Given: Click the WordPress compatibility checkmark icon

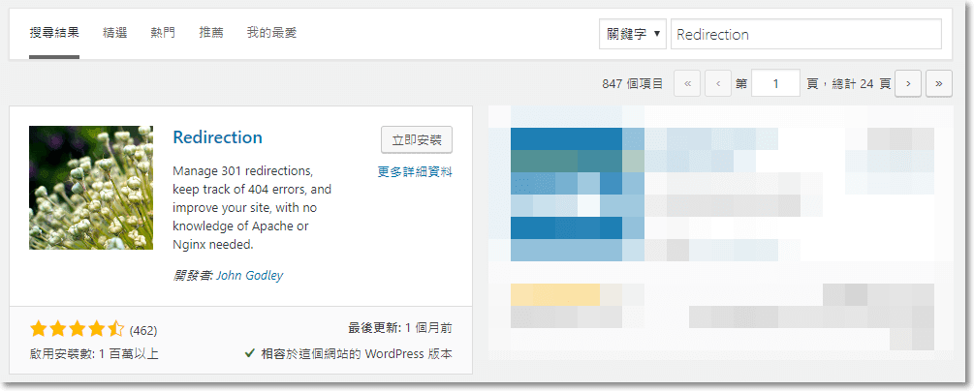Looking at the screenshot, I should tap(250, 354).
